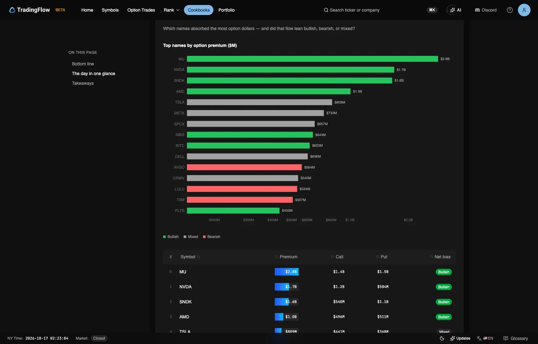
Task: Click the Closed market status pill
Action: pos(99,338)
